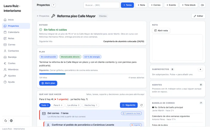Click the Proyectos folder icon in sidebar
Screen dimensions: 210x131
coord(5,26)
